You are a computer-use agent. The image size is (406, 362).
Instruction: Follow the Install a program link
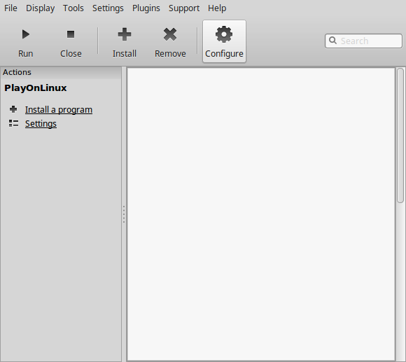tap(59, 110)
